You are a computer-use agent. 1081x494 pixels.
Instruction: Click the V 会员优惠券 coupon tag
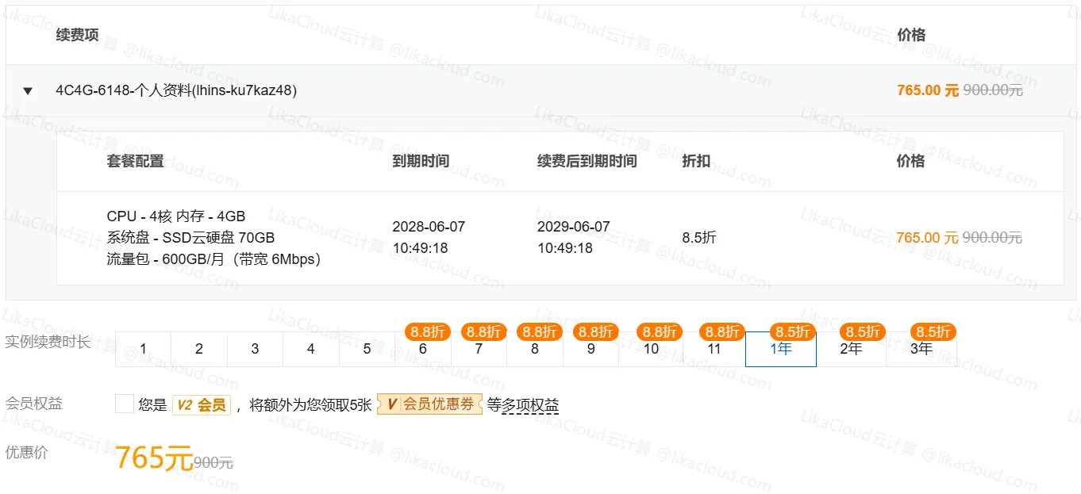pyautogui.click(x=429, y=404)
